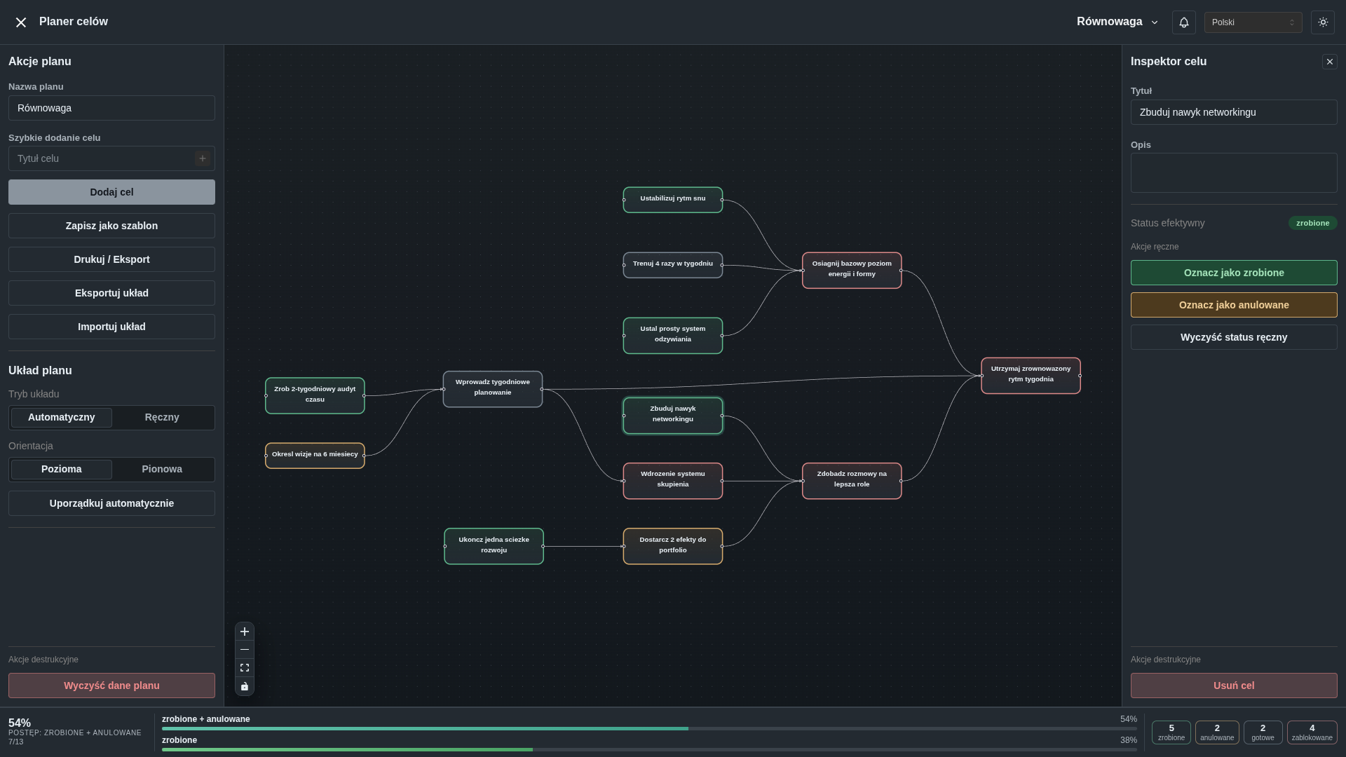Enable Automatyczny layout mode

pyautogui.click(x=61, y=417)
